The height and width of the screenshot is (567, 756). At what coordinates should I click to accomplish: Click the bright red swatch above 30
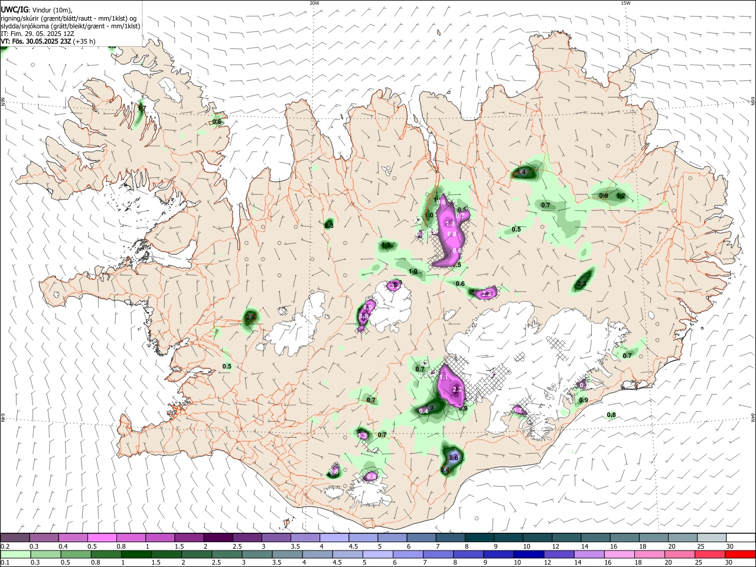click(739, 554)
